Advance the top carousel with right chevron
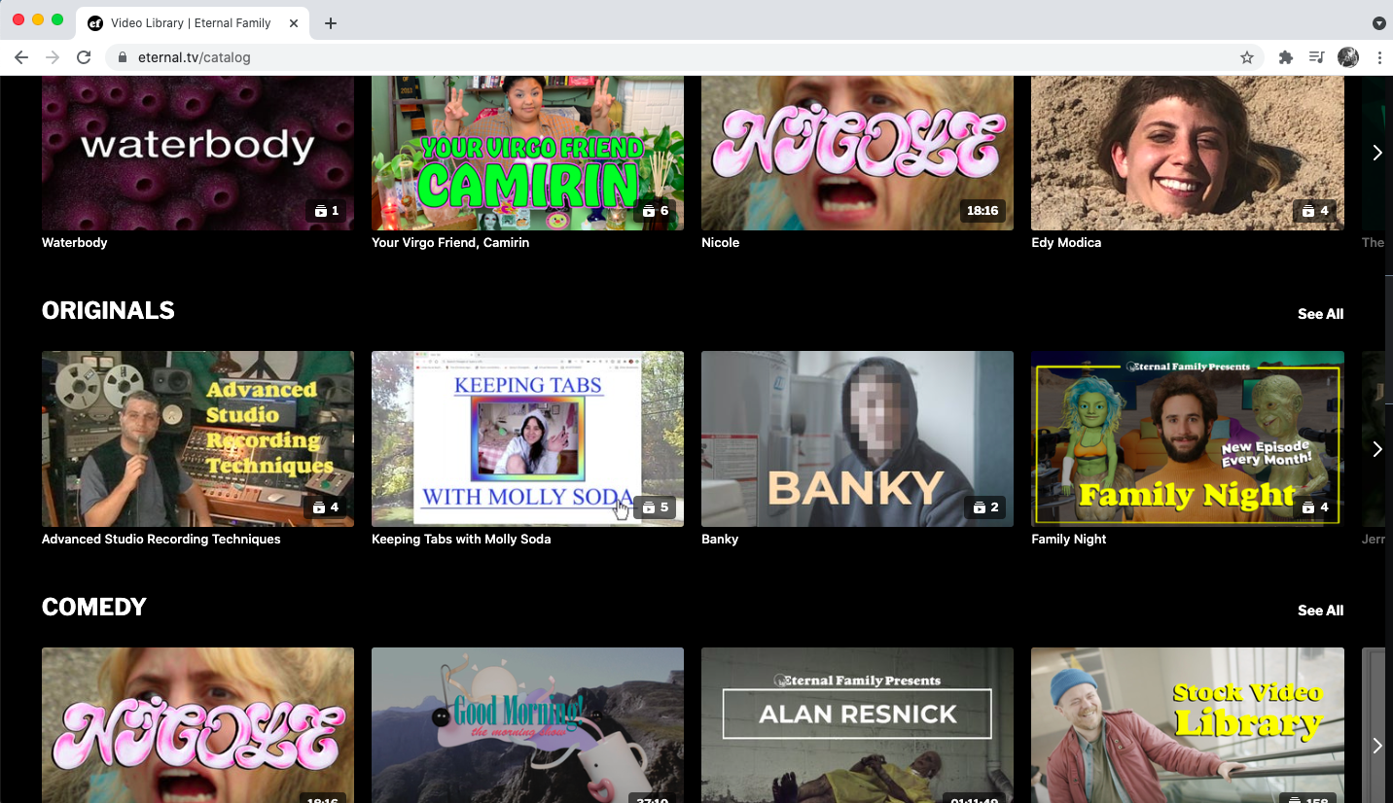Screen dimensions: 1393x803 click(1376, 153)
